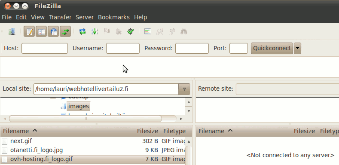Toggle synchronized browsing icon

coord(172,31)
